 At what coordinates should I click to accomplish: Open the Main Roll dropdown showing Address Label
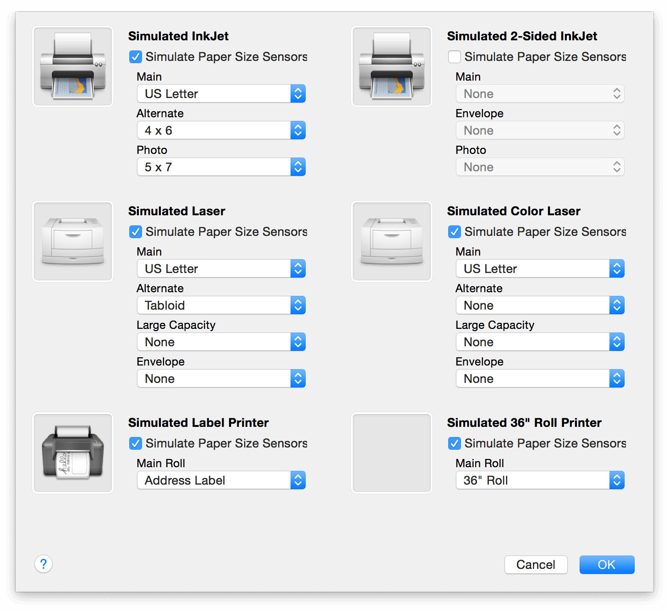point(221,480)
